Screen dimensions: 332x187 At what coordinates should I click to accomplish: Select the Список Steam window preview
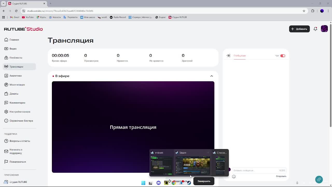pos(220,163)
